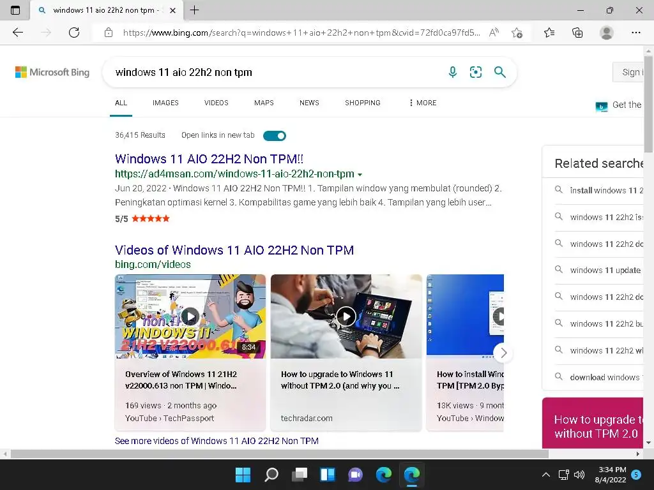Open the Chat taskbar icon

(x=355, y=475)
